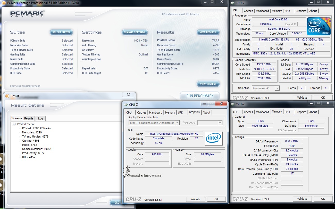Click the Run Benchmark button
The width and height of the screenshot is (335, 209).
[200, 96]
